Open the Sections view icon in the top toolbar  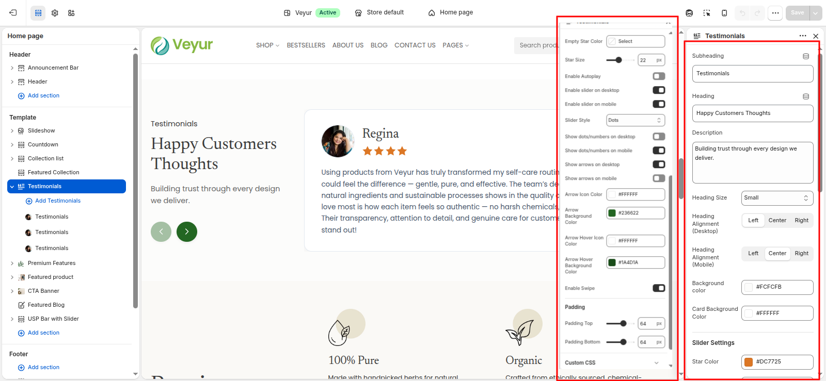coord(38,13)
